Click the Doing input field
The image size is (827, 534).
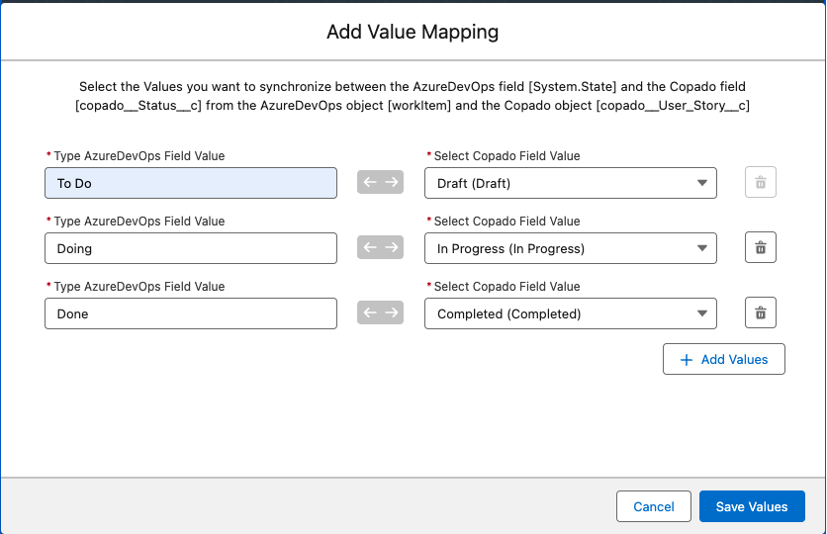191,248
